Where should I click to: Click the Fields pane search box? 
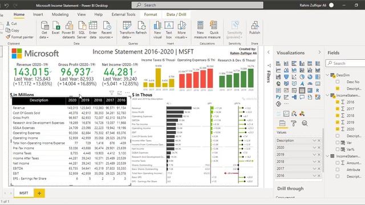coord(345,63)
